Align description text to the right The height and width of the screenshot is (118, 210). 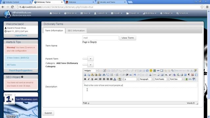(x=108, y=79)
